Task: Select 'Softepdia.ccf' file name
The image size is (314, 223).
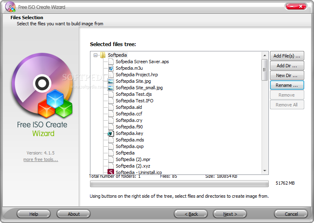Action: pos(129,114)
